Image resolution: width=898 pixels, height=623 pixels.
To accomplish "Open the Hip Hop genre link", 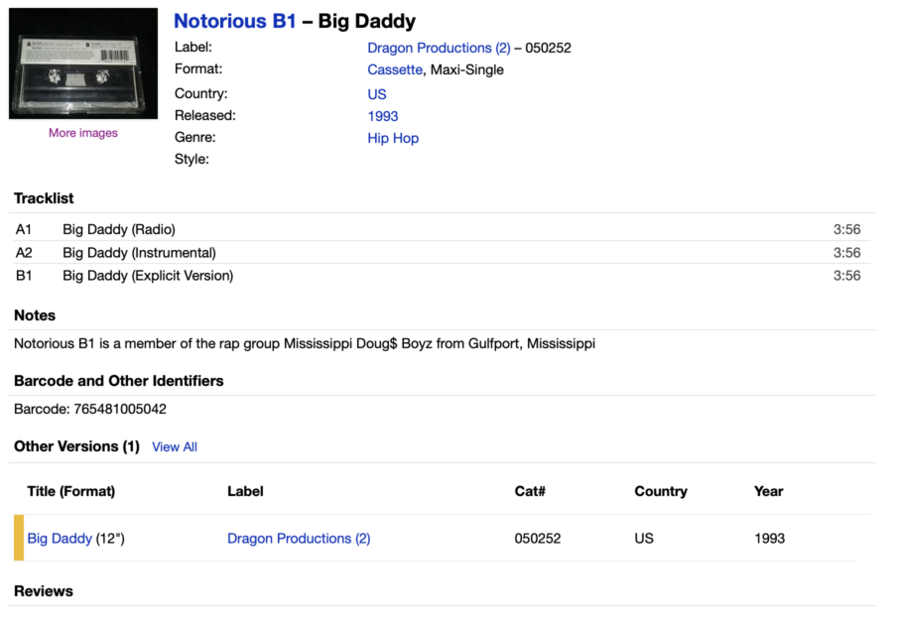I will [393, 138].
